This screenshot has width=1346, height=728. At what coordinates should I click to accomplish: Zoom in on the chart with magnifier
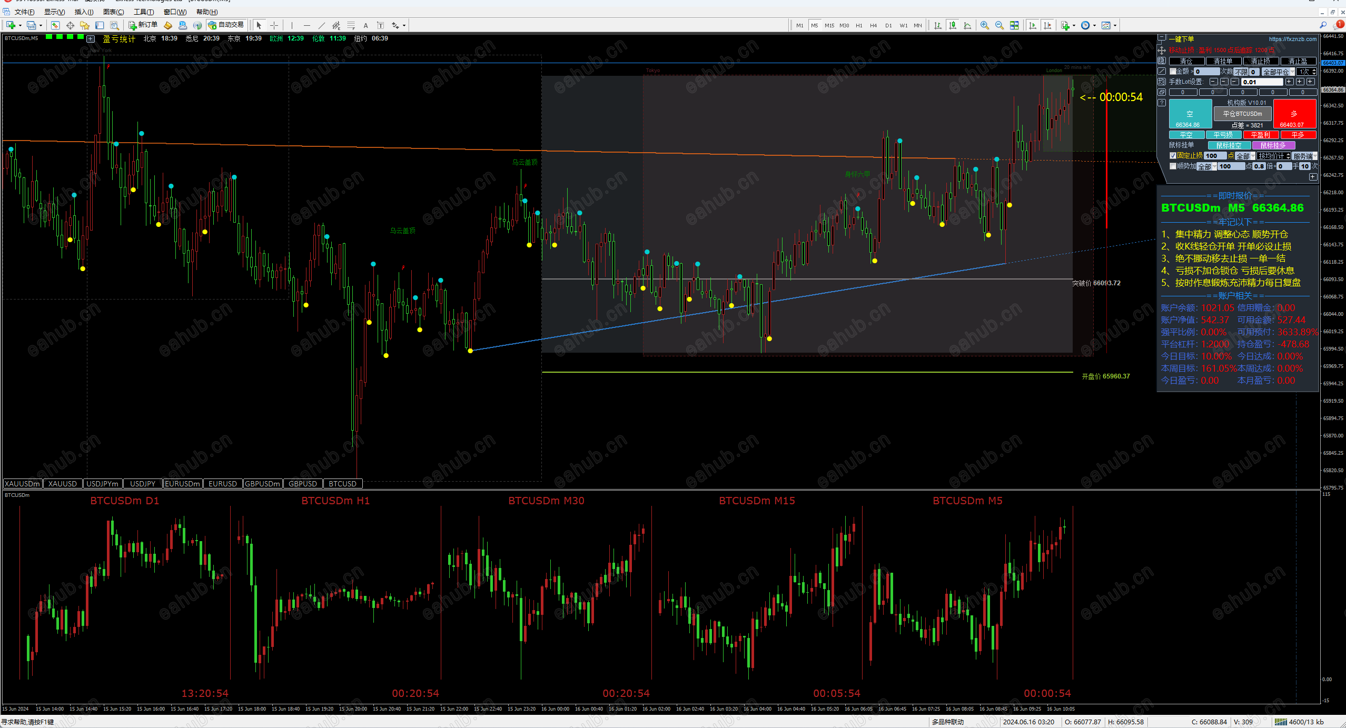(984, 25)
